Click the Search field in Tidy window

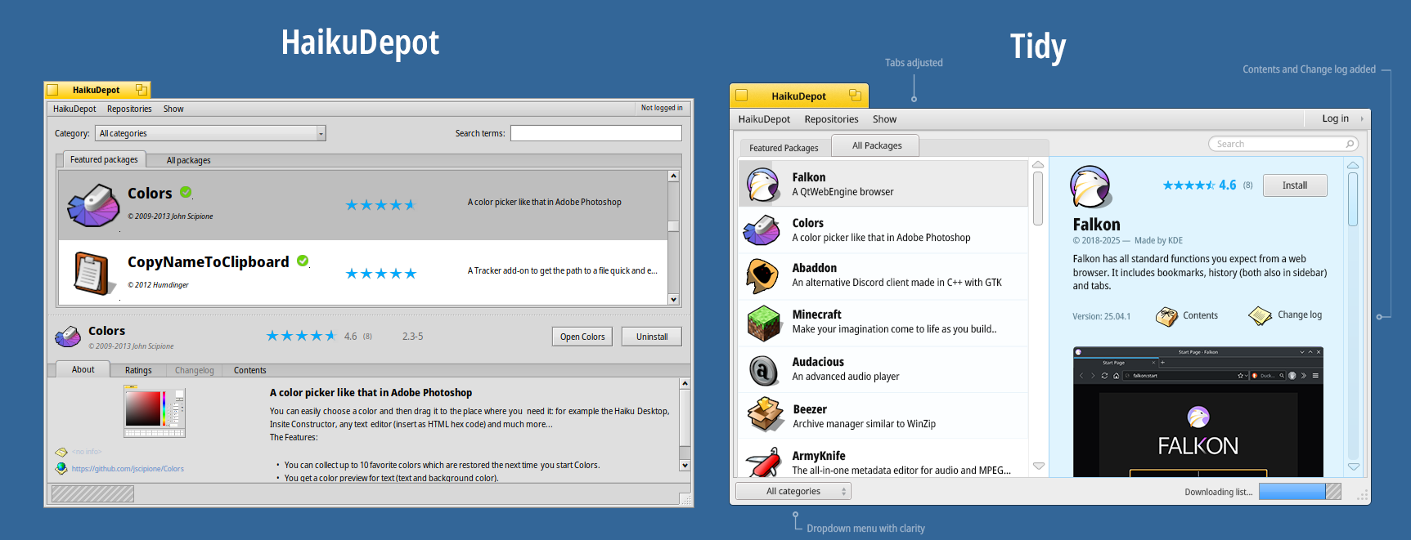pyautogui.click(x=1283, y=144)
